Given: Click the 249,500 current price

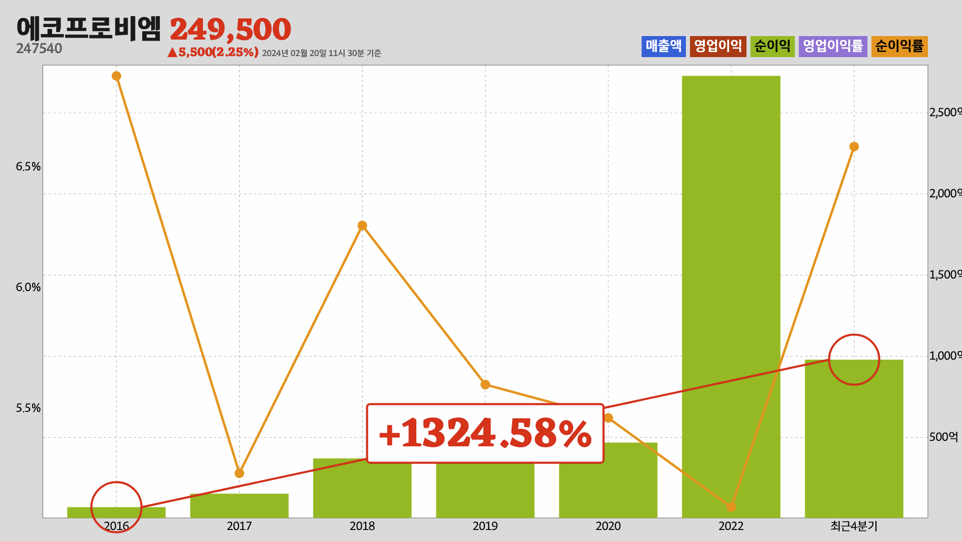Looking at the screenshot, I should point(230,30).
